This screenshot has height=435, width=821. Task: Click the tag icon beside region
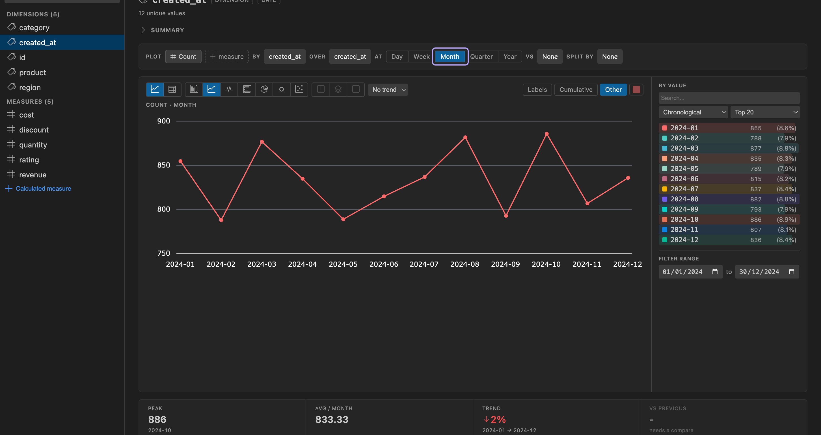coord(12,87)
